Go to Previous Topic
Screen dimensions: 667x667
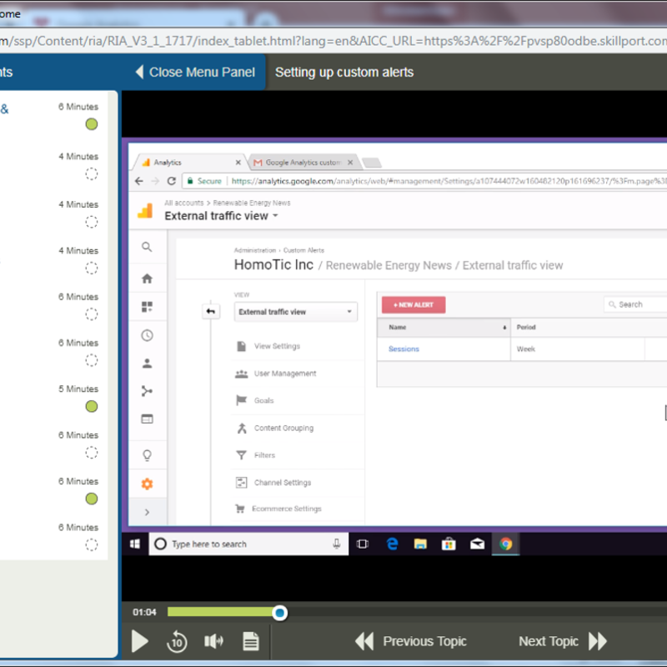tap(411, 641)
